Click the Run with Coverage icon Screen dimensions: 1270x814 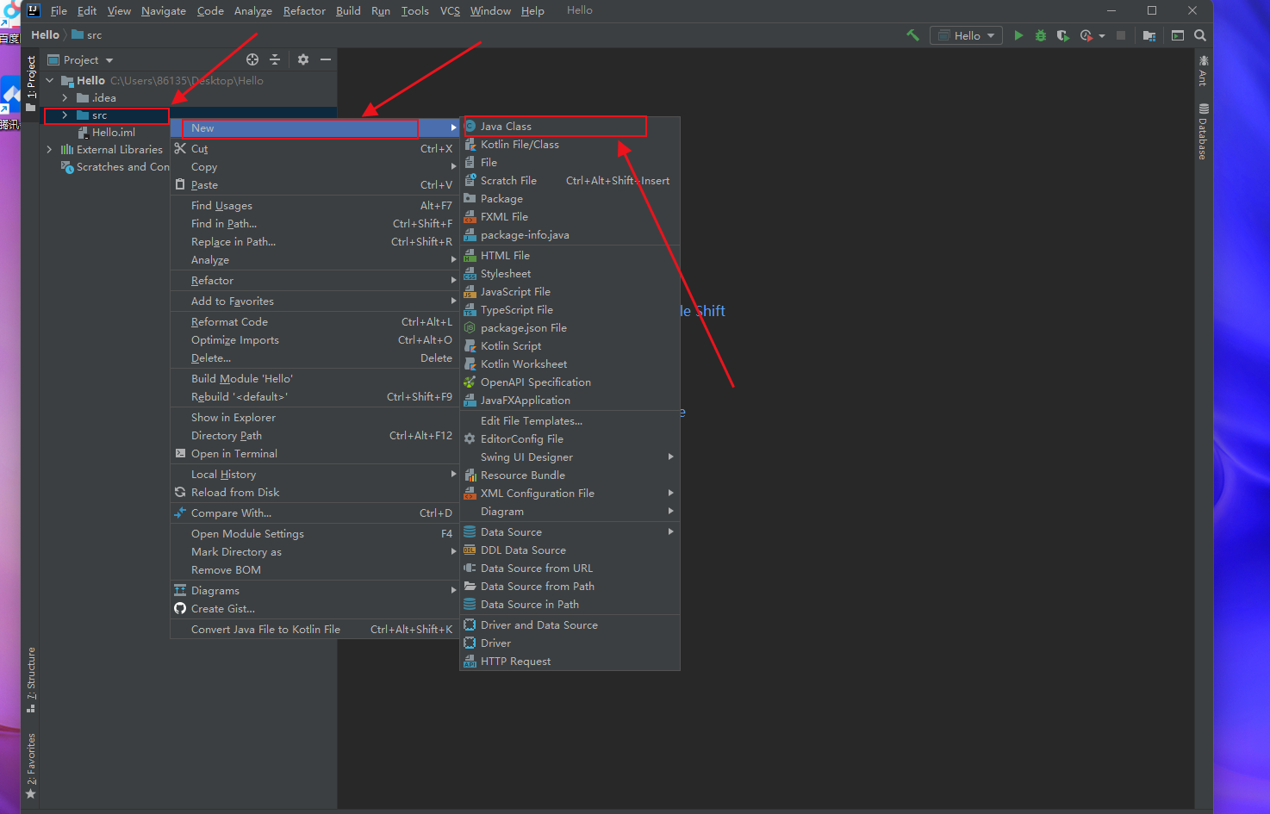1063,35
